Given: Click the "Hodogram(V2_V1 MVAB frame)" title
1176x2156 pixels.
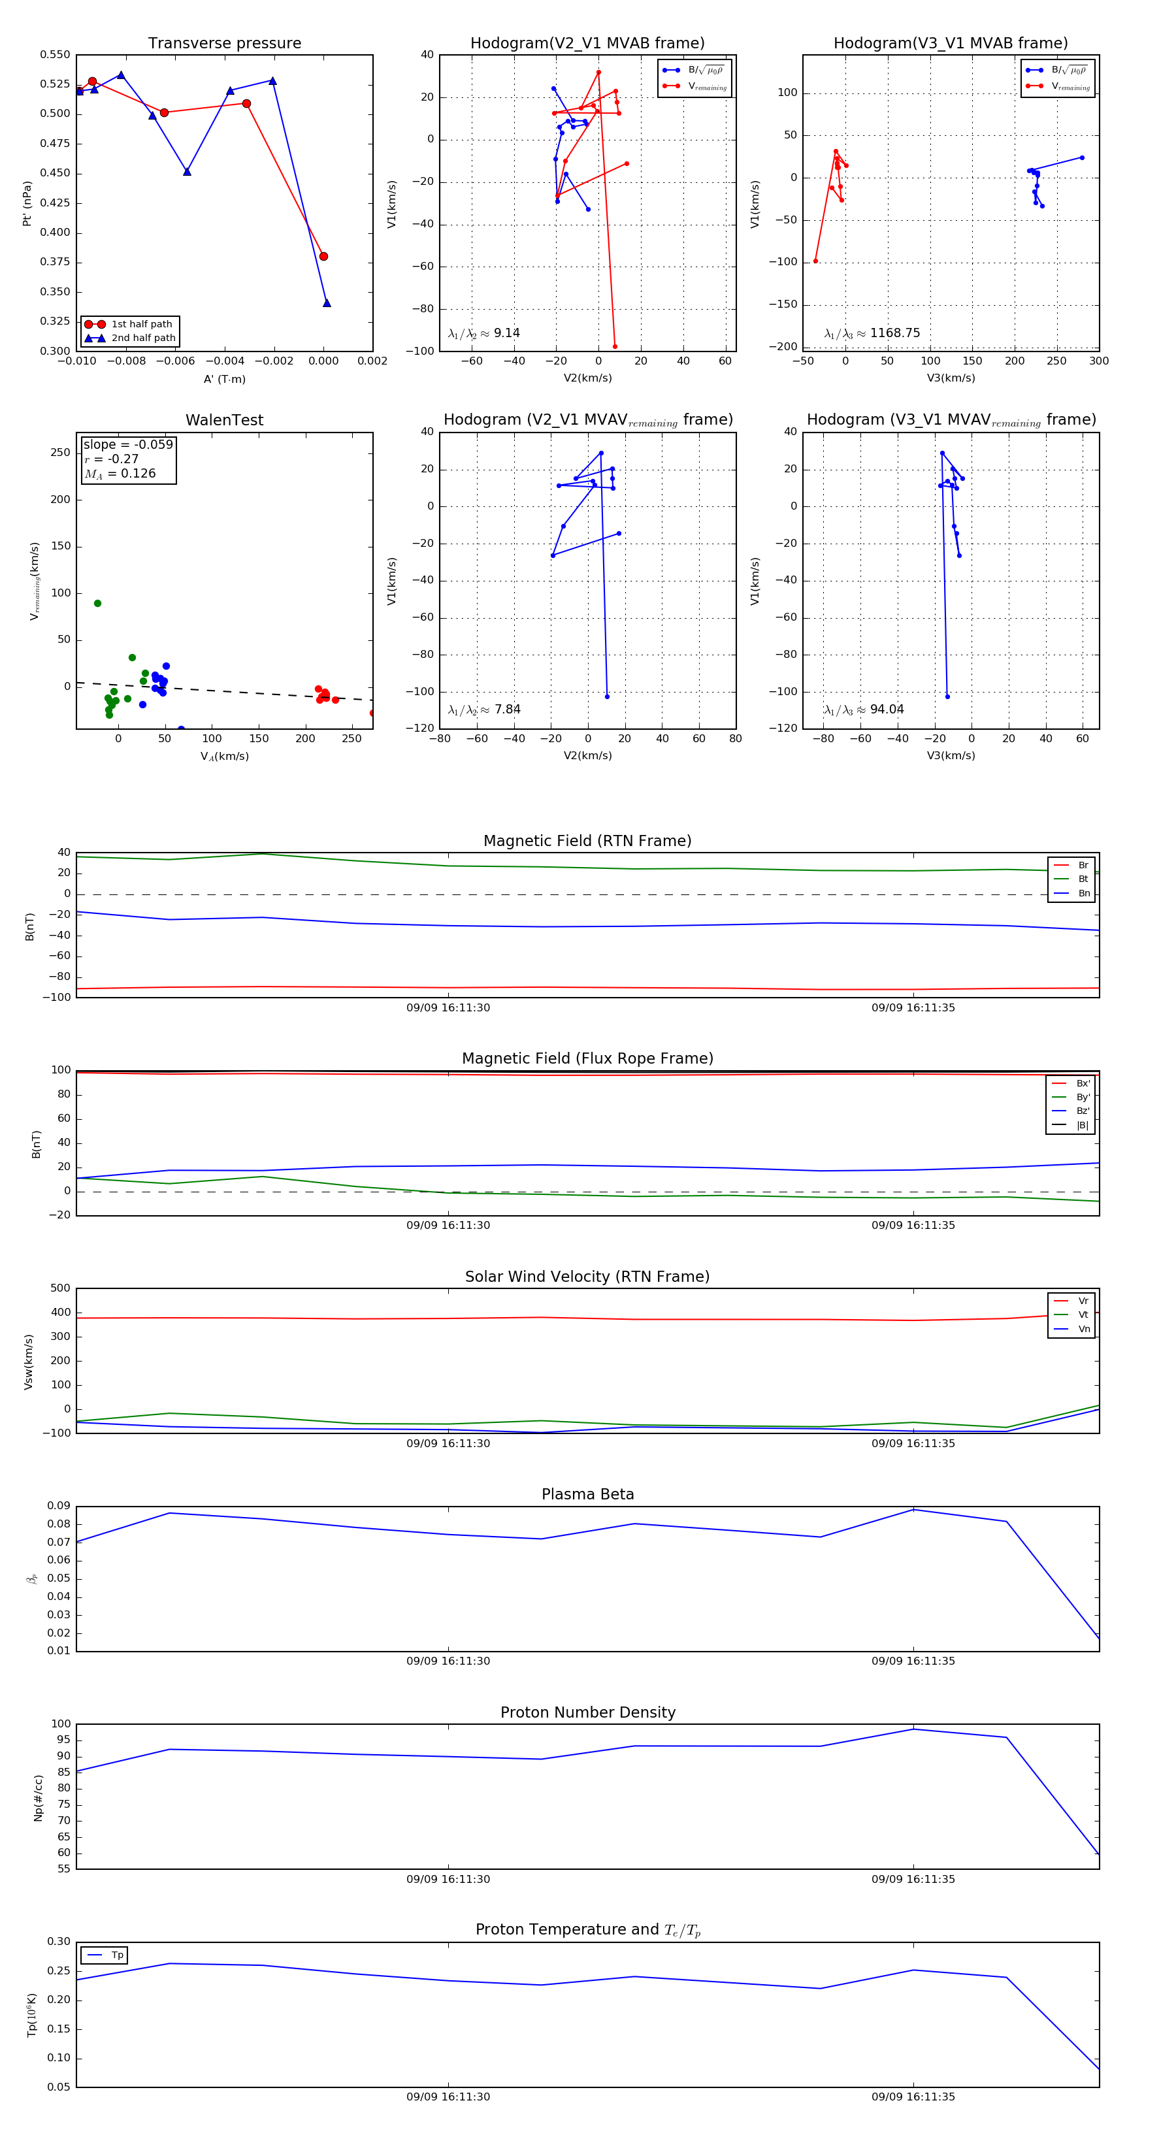Looking at the screenshot, I should click(587, 44).
